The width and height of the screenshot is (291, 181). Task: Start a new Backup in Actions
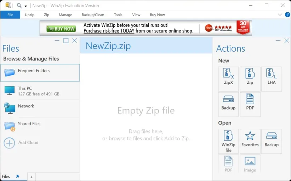pyautogui.click(x=228, y=104)
